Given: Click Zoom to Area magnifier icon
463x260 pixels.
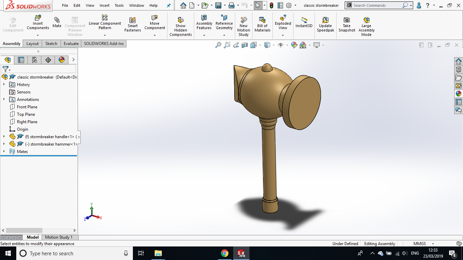Looking at the screenshot, I should (227, 45).
